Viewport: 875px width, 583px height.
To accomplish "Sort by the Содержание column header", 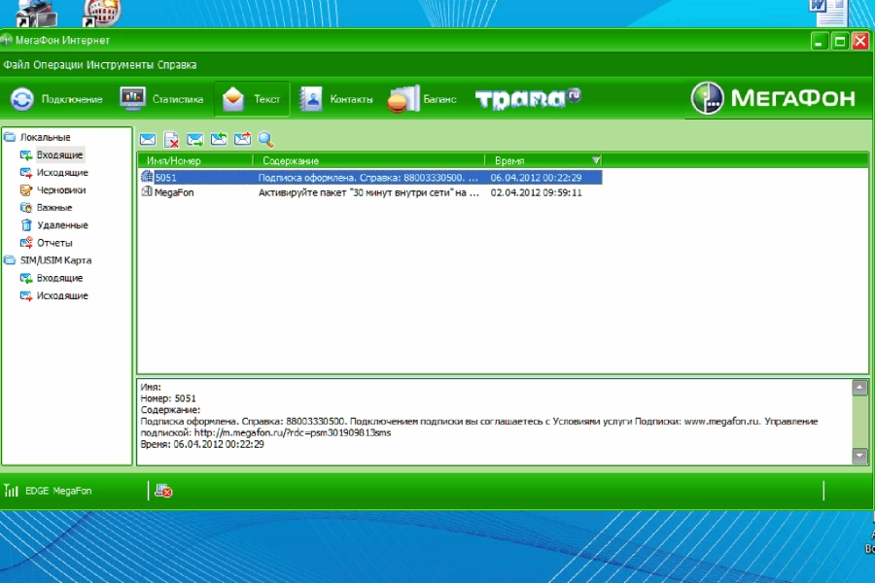I will coord(368,160).
